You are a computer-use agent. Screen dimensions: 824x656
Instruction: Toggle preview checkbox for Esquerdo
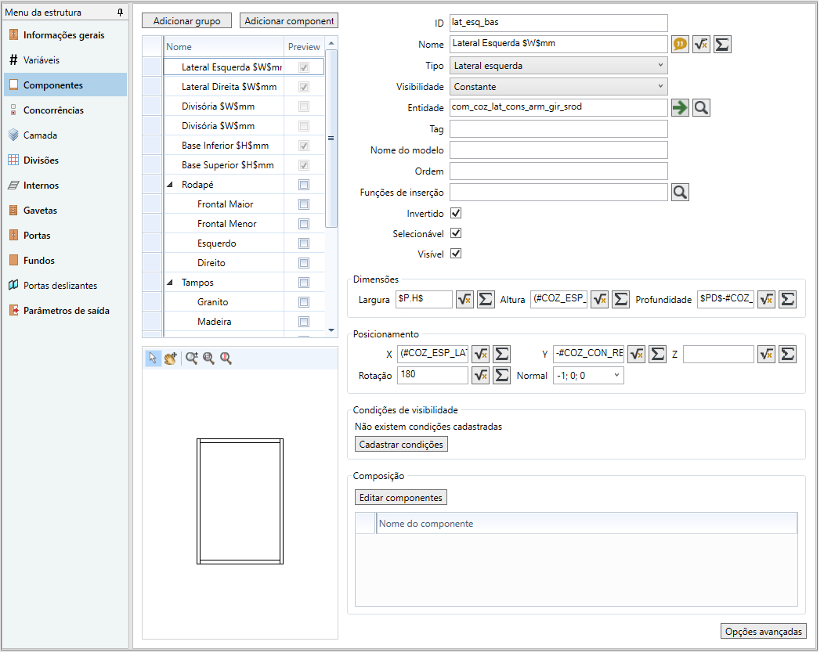pyautogui.click(x=304, y=243)
